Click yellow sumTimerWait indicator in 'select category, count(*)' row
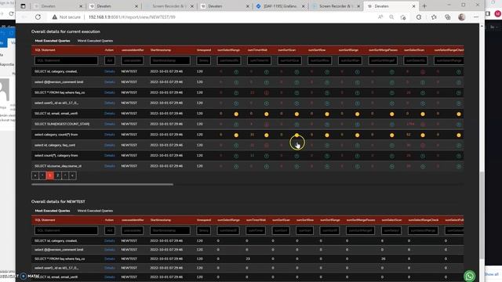This screenshot has height=282, width=502. point(267,136)
